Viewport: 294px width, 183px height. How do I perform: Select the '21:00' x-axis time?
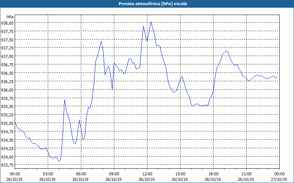coord(246,174)
